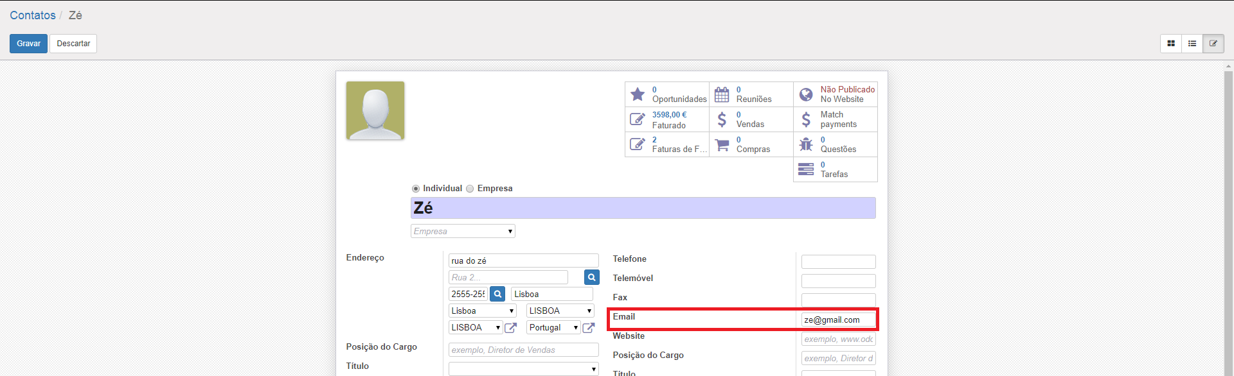Click the postal code search magnifier
Image resolution: width=1234 pixels, height=376 pixels.
(x=497, y=294)
